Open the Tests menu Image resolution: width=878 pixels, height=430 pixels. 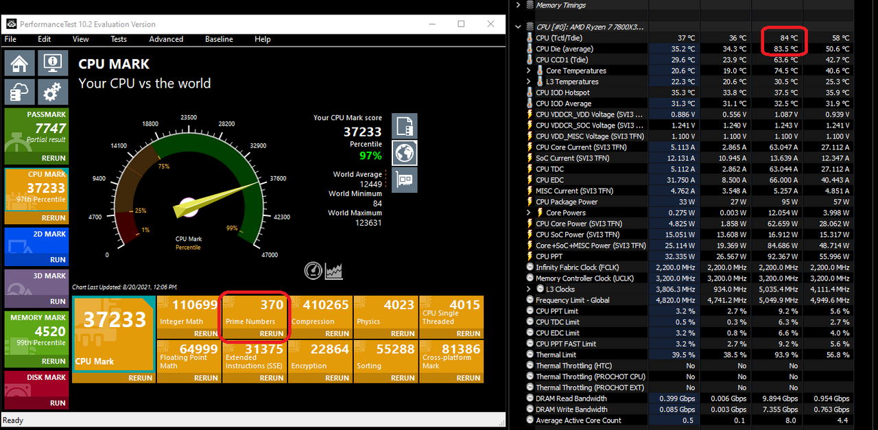coord(119,39)
